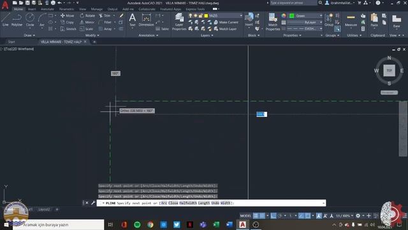Select the Polyline tool

coord(17,20)
